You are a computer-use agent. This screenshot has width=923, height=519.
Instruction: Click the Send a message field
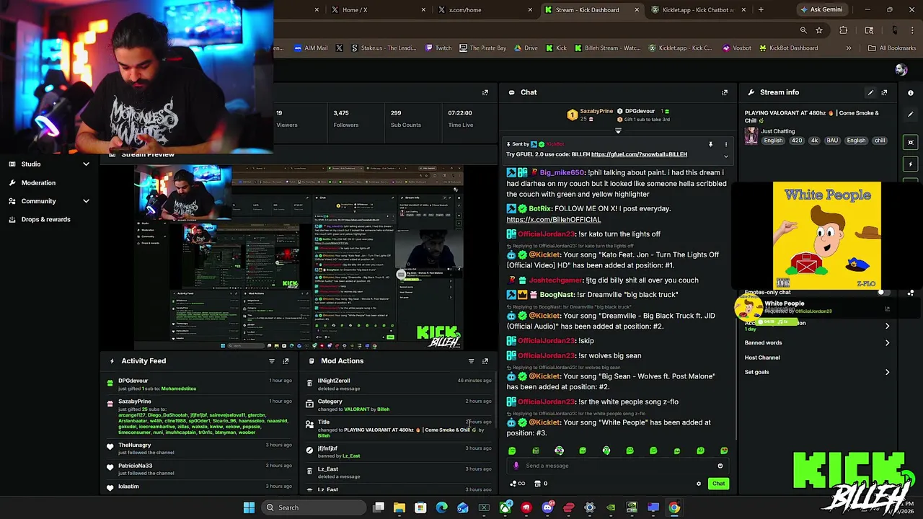[617, 466]
